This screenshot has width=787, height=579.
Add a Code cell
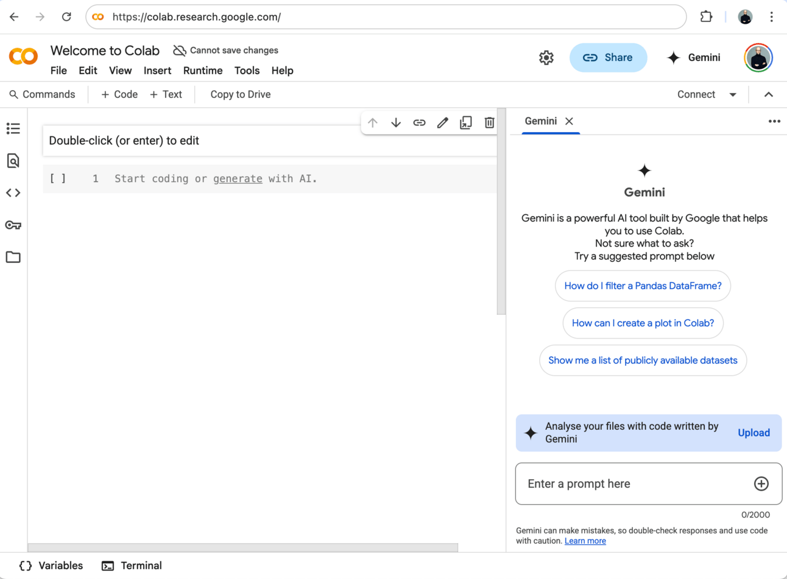coord(119,94)
